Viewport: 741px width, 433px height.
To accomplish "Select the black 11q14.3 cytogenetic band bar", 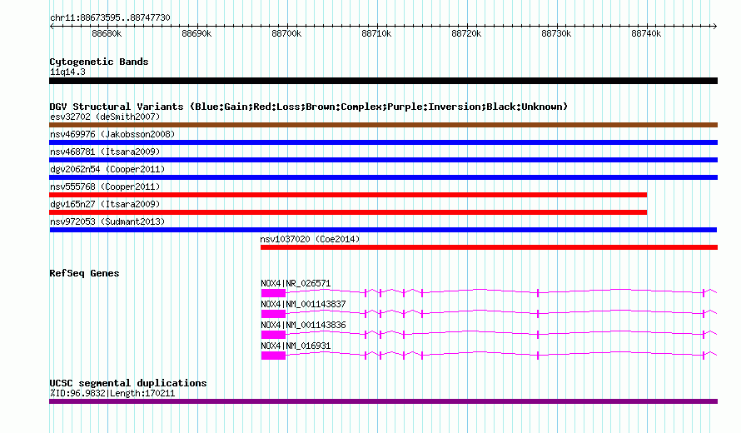I will (383, 81).
